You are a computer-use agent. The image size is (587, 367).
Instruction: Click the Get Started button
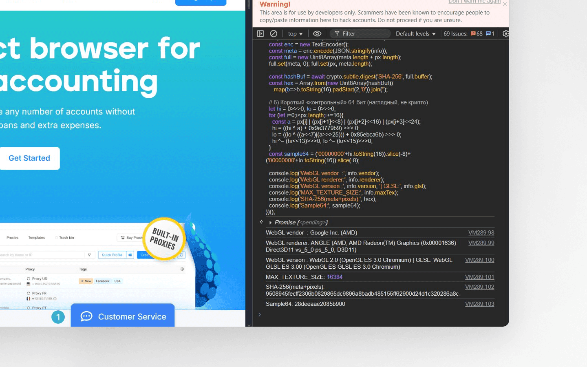29,158
